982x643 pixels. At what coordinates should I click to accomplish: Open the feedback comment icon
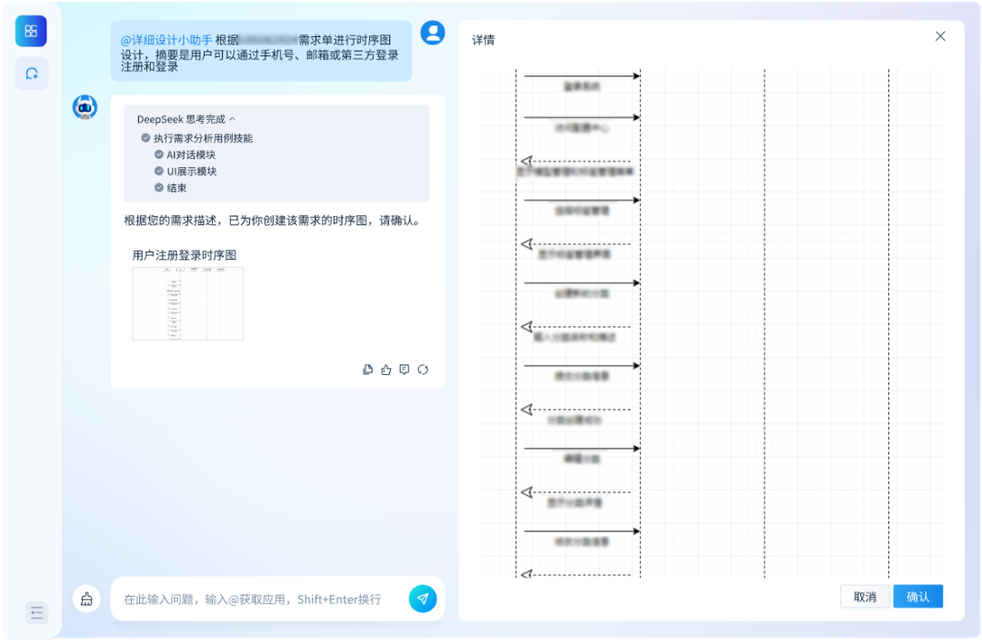click(405, 370)
